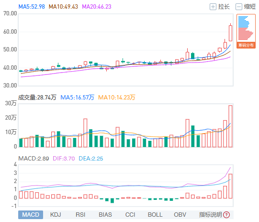Click the question mark help icon
The image size is (259, 222).
(x=226, y=215)
